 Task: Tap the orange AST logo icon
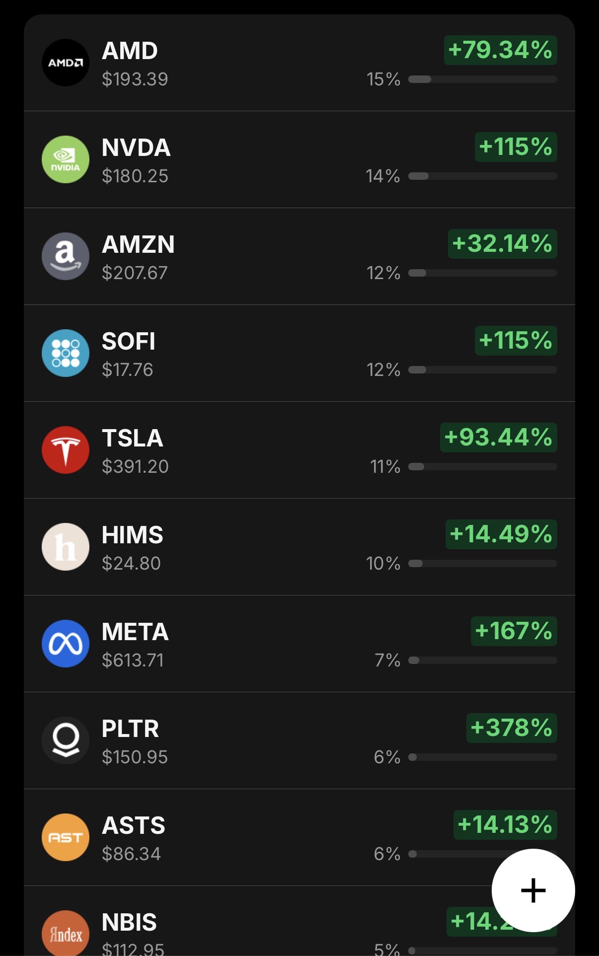pyautogui.click(x=66, y=837)
